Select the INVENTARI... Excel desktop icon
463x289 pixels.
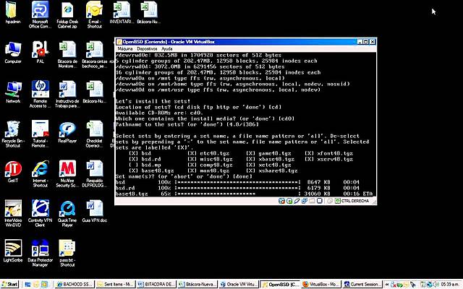click(122, 13)
